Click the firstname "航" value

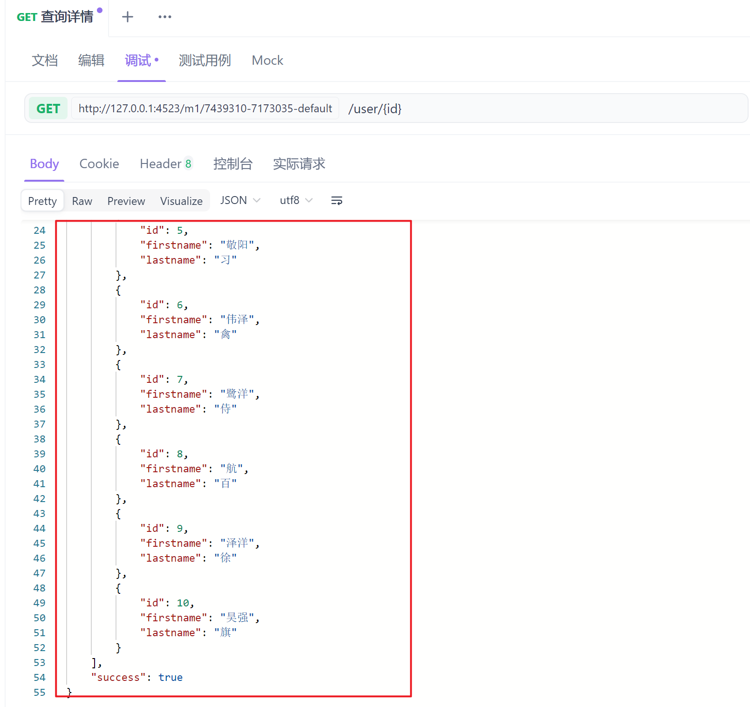tap(232, 469)
